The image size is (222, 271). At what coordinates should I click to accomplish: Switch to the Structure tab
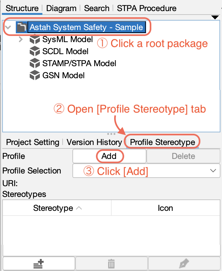pyautogui.click(x=22, y=8)
